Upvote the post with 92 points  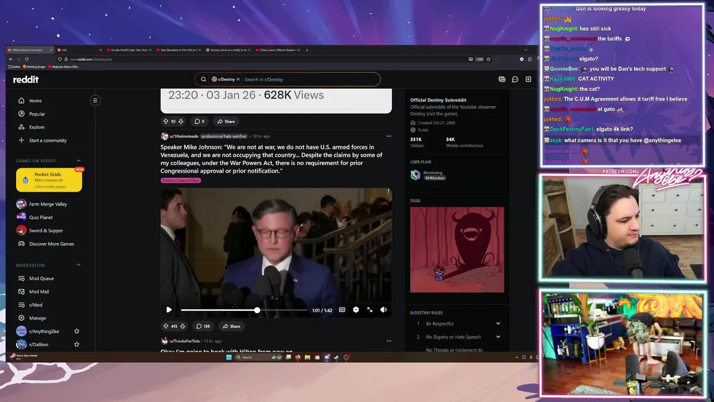pyautogui.click(x=166, y=121)
